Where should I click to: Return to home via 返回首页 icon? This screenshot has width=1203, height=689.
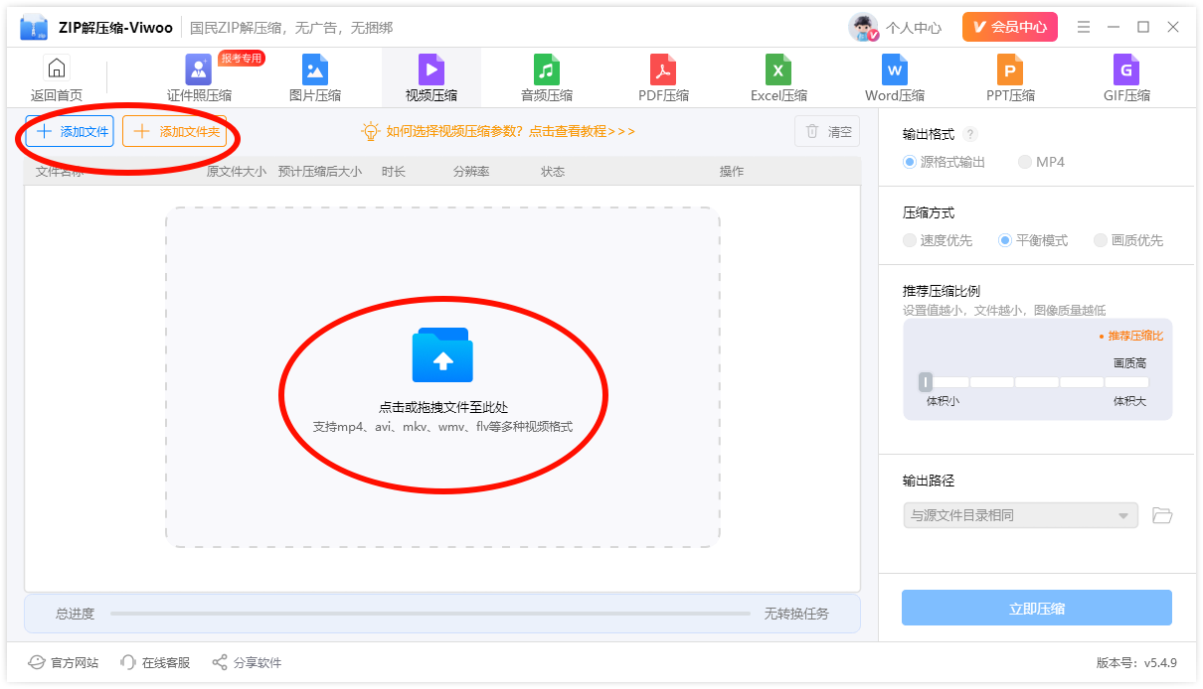click(57, 69)
